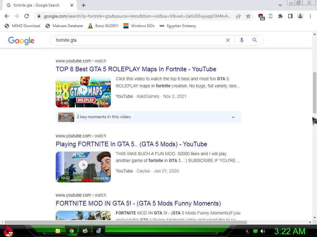
Task: Click the vertical page scrollbar thumb
Action: pos(315,93)
